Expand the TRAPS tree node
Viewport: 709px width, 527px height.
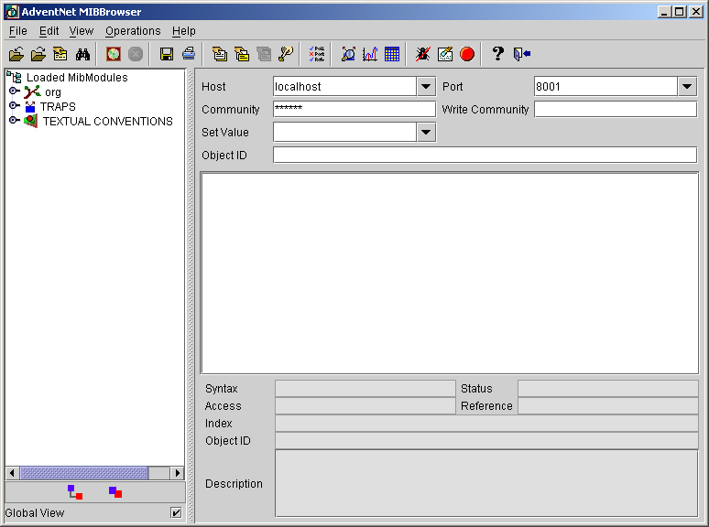[x=14, y=106]
